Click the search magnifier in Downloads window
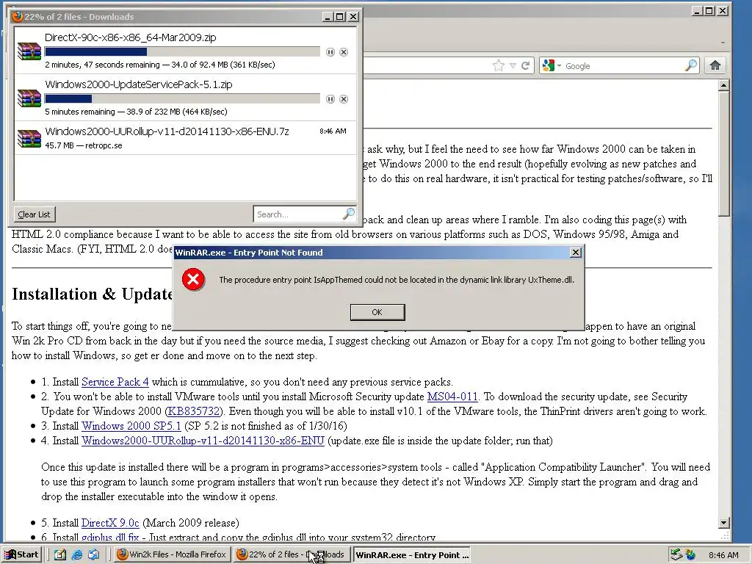Image resolution: width=752 pixels, height=564 pixels. click(x=349, y=214)
